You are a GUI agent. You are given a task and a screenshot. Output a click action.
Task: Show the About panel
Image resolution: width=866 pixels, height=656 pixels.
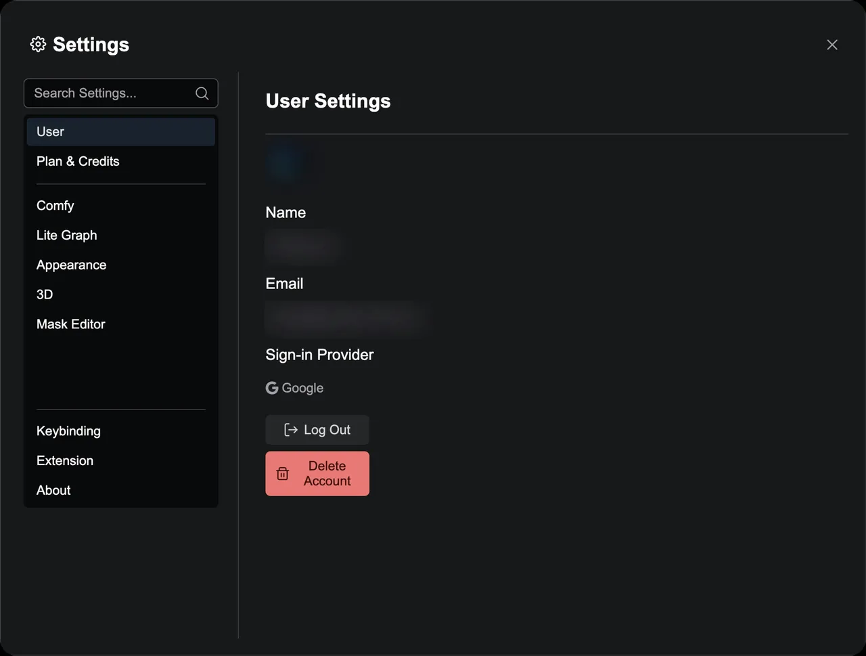(x=121, y=490)
